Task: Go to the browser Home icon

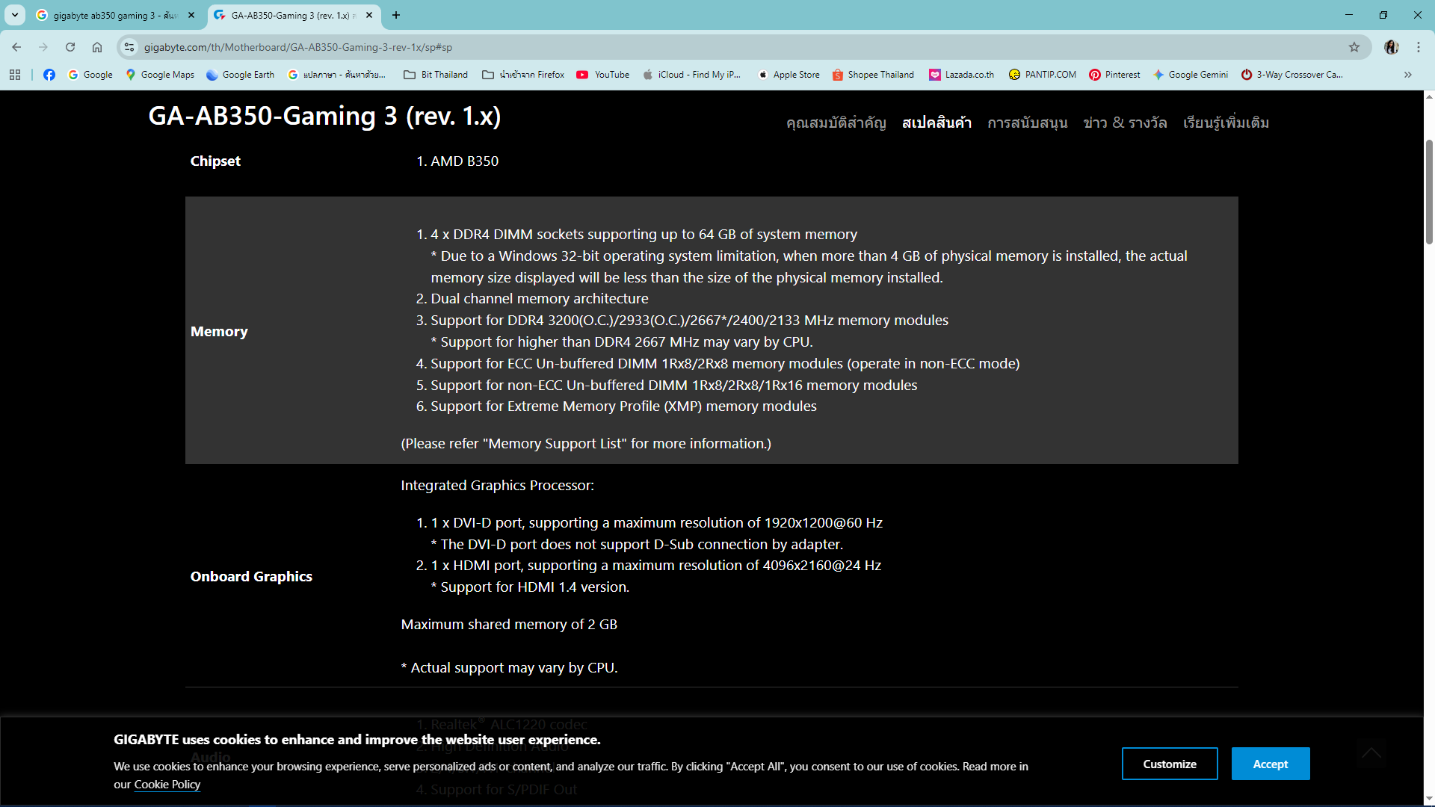Action: pos(97,47)
